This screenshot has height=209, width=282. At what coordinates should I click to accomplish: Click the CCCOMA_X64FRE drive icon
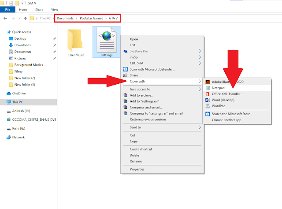point(9,119)
